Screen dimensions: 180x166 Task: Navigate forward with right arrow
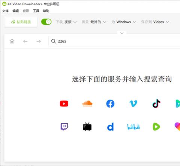(x=39, y=41)
